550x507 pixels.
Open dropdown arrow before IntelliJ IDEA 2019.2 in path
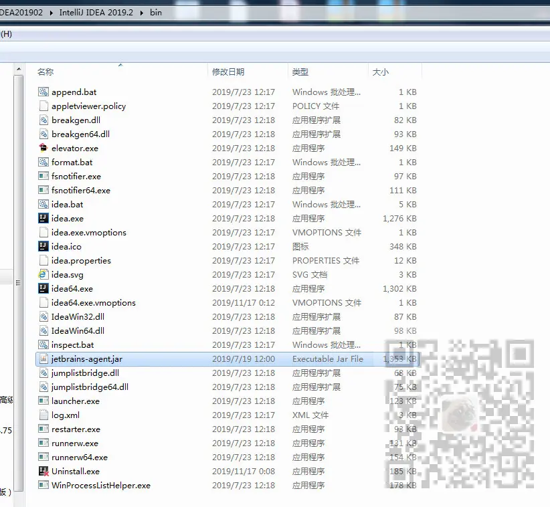52,13
